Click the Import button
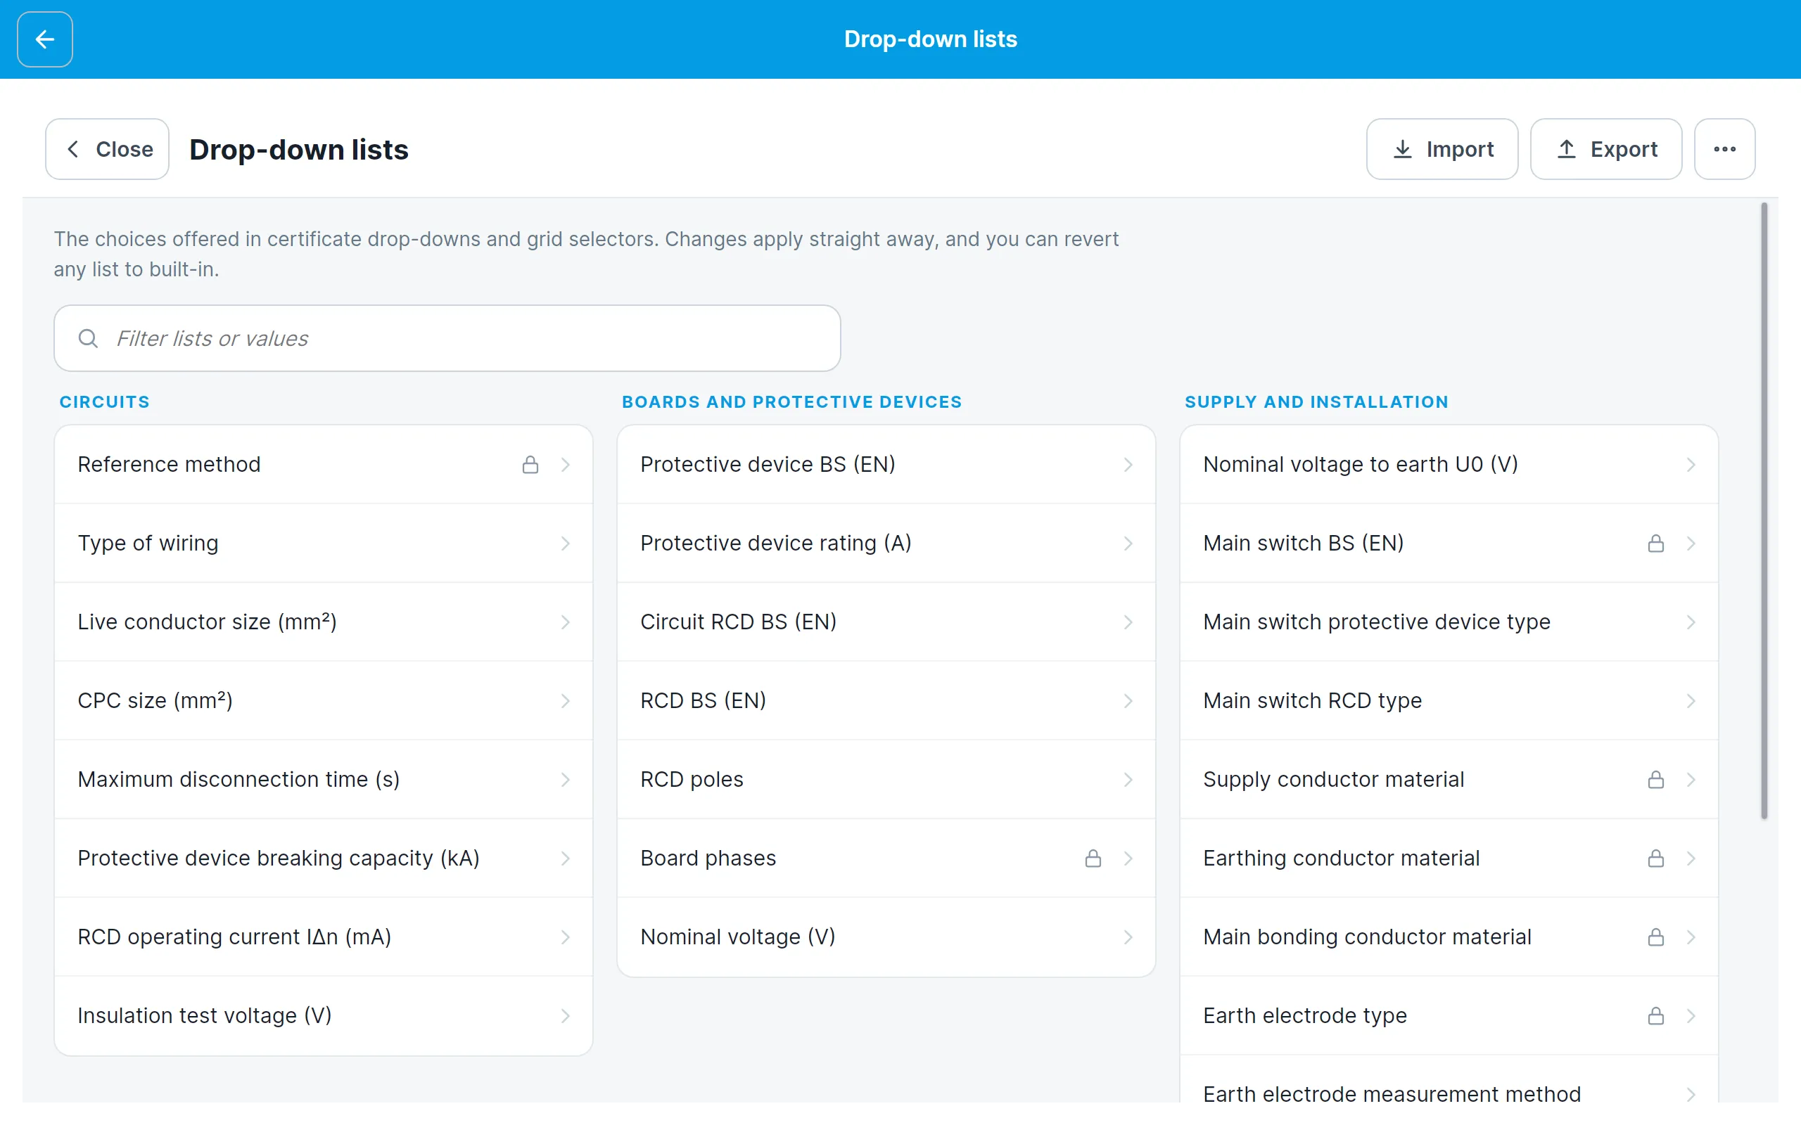 pos(1442,149)
